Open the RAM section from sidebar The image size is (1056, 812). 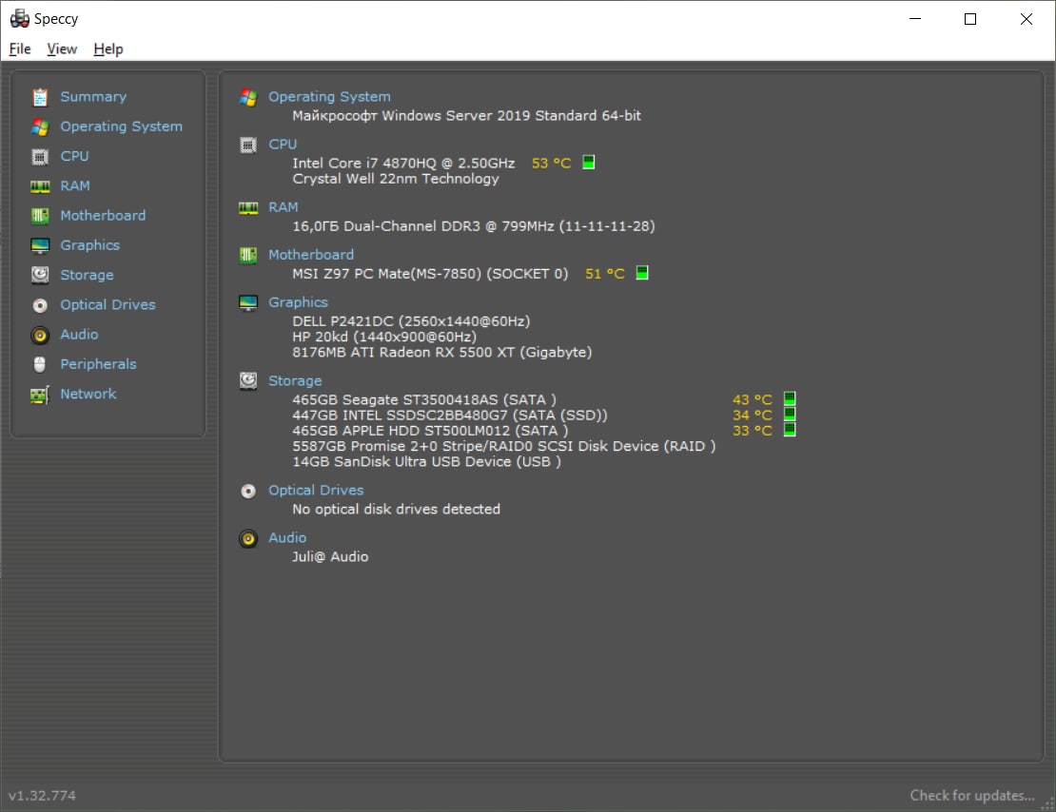pyautogui.click(x=75, y=185)
